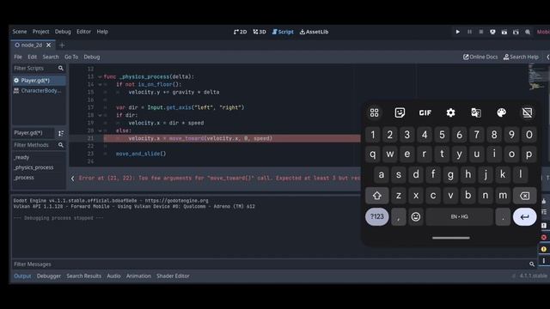
Task: Toggle alphabetical sorting of methods
Action: [61, 133]
